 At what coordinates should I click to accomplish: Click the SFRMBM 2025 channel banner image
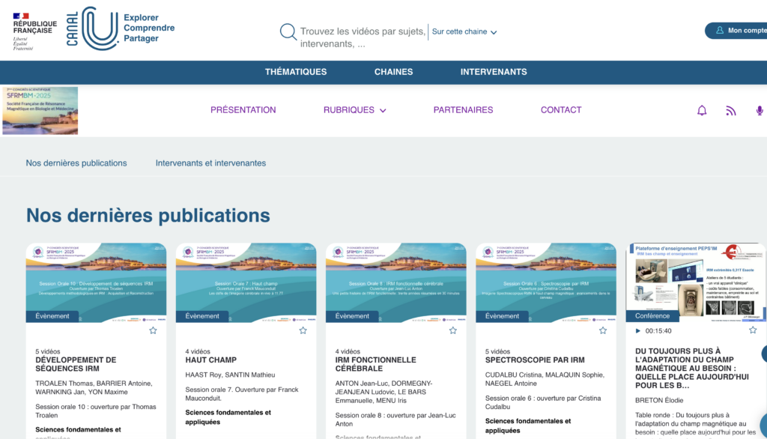pyautogui.click(x=40, y=110)
